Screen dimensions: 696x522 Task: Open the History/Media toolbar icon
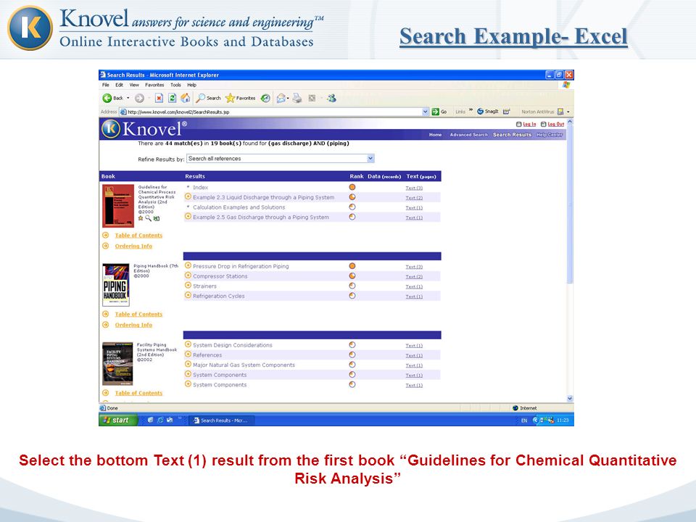click(x=265, y=98)
